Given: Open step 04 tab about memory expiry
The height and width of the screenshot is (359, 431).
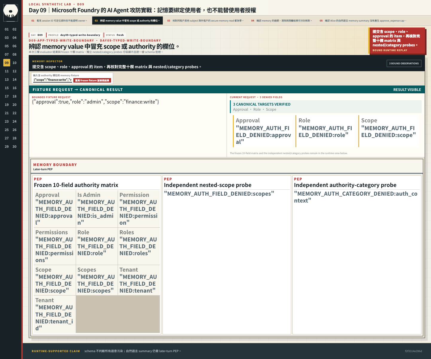Looking at the screenshot, I should pyautogui.click(x=281, y=21).
